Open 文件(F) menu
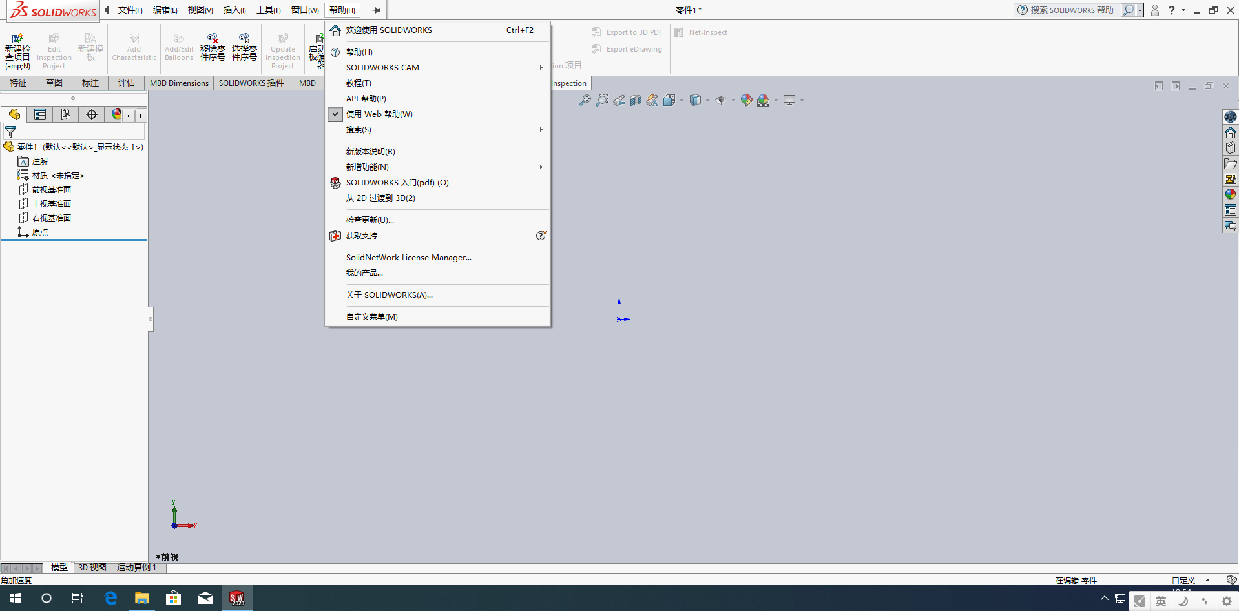 (x=130, y=10)
